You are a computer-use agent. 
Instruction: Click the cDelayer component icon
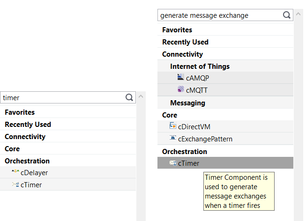(x=15, y=172)
